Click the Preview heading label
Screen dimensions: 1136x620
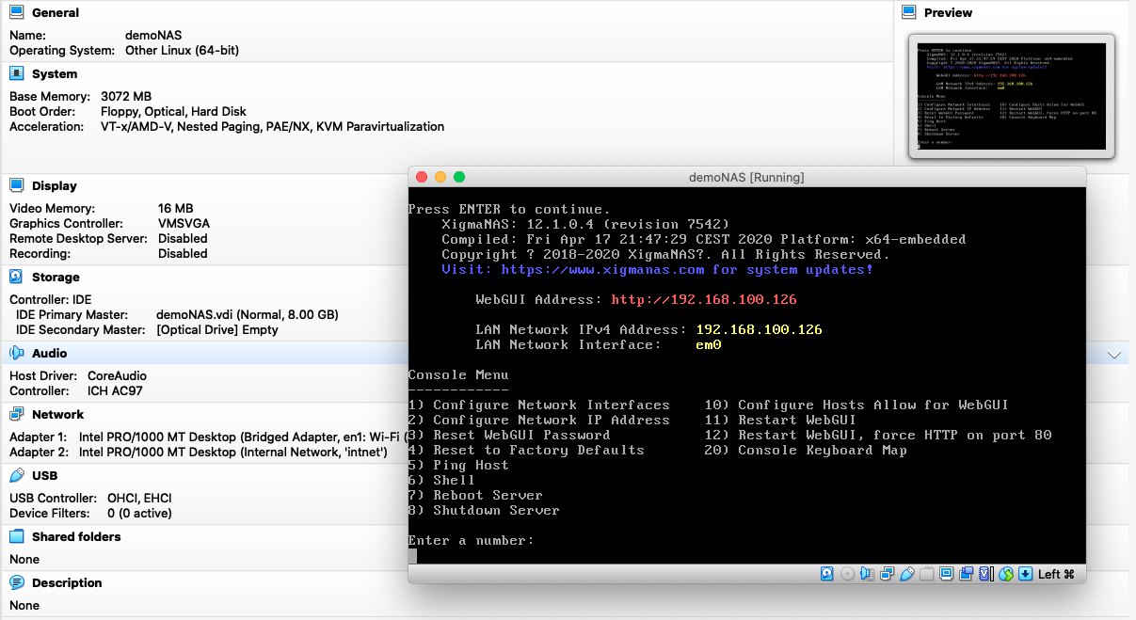click(x=949, y=12)
